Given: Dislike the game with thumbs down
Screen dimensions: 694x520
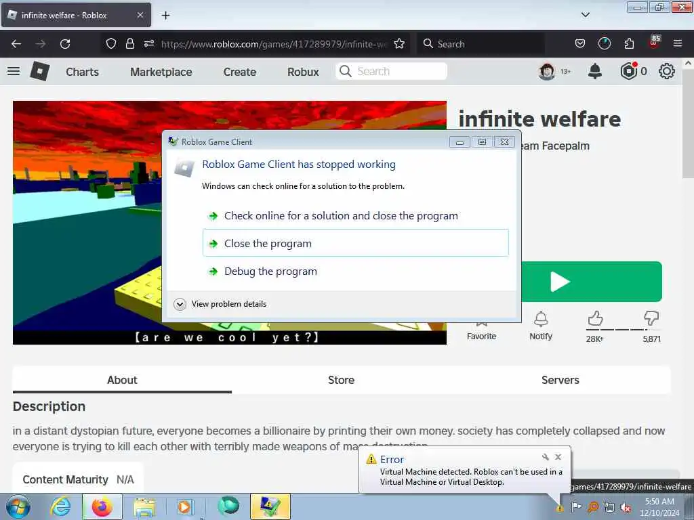Looking at the screenshot, I should click(651, 318).
